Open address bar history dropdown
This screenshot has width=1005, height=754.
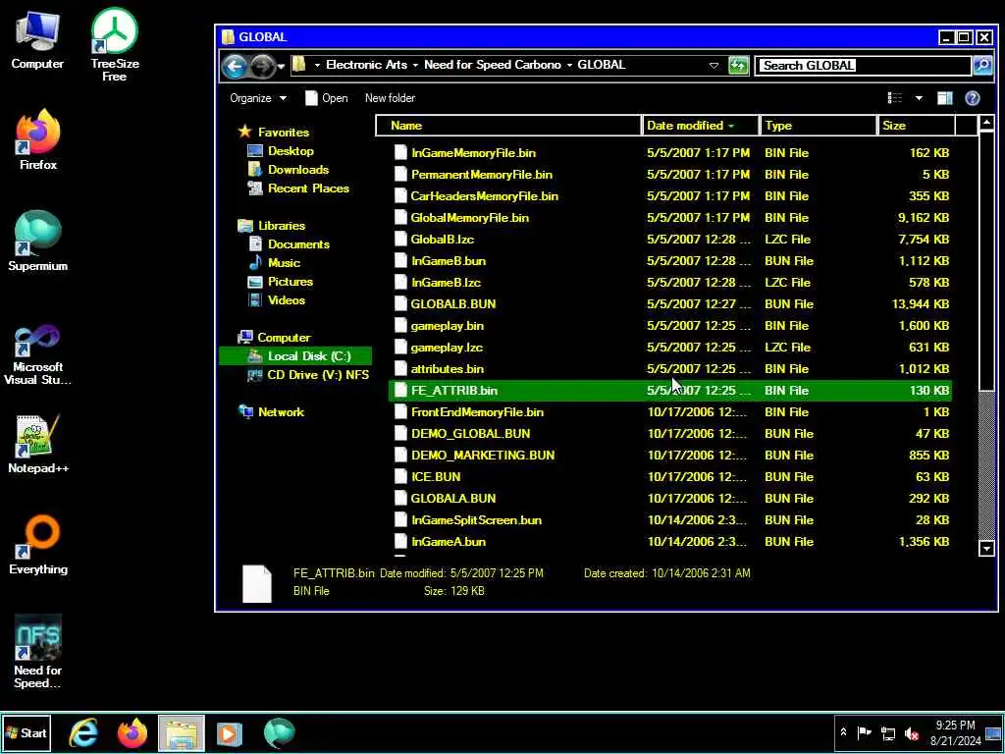pos(714,66)
